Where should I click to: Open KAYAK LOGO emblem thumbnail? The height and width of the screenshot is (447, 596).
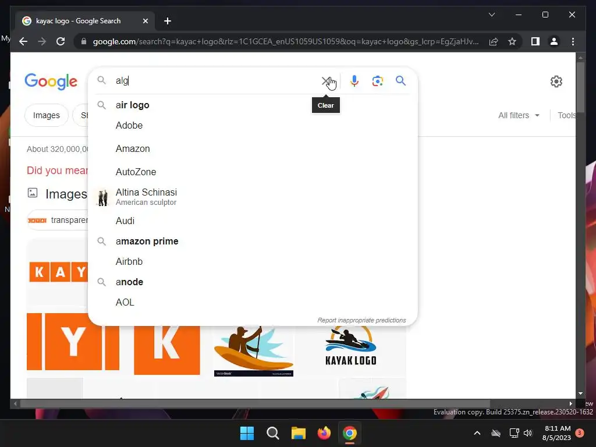point(350,347)
